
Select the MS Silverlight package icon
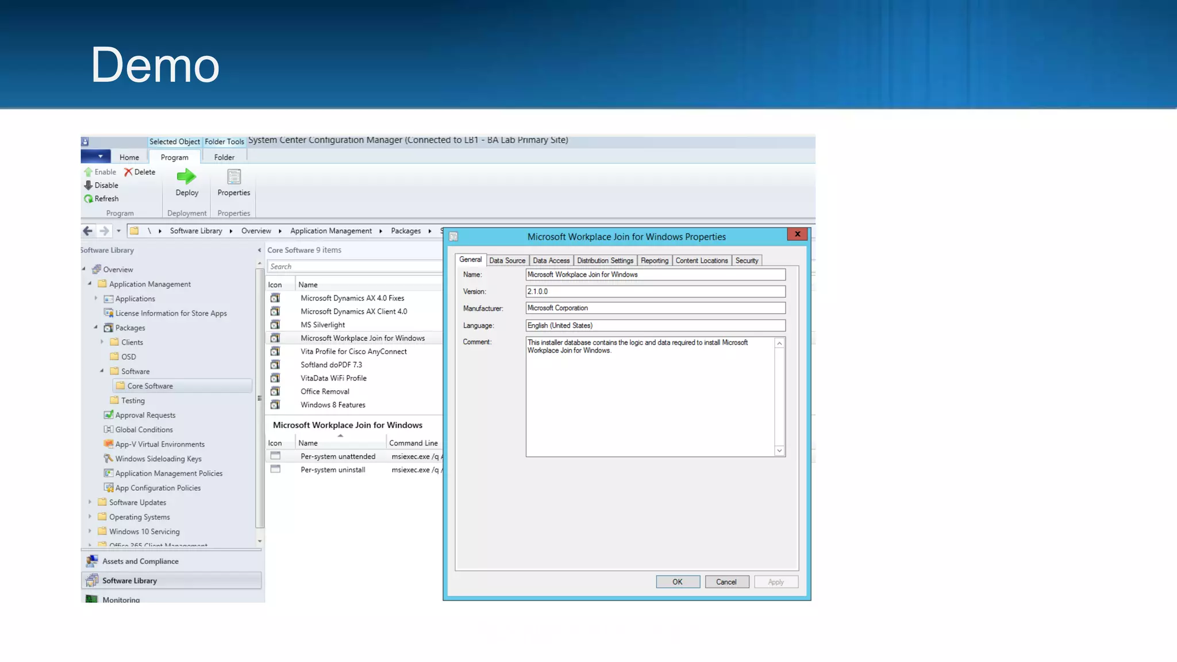click(x=275, y=325)
